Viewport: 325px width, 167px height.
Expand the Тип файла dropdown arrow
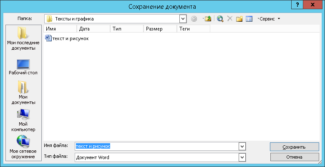point(242,157)
